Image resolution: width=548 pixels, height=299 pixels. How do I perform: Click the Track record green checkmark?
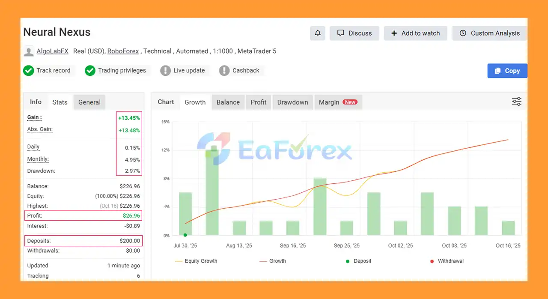(x=29, y=71)
